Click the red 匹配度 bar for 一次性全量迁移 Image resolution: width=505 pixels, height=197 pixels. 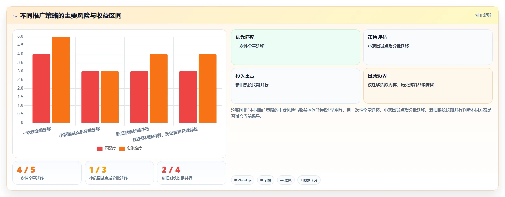[41, 88]
